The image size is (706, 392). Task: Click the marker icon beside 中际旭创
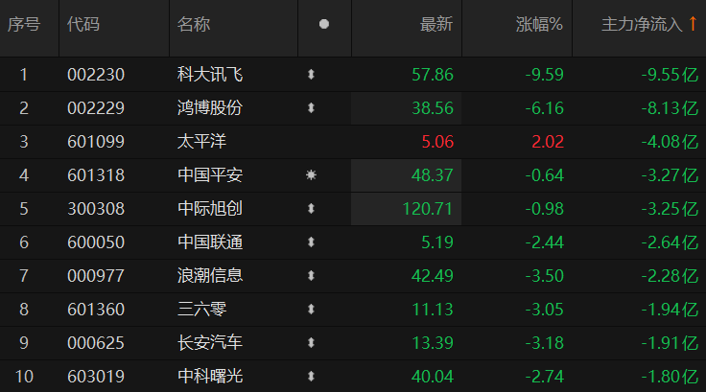[x=311, y=209]
